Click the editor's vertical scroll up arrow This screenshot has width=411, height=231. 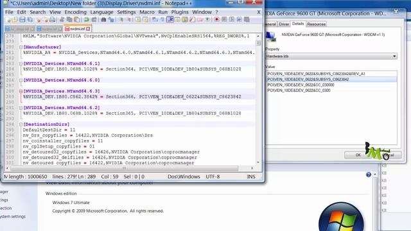258,36
